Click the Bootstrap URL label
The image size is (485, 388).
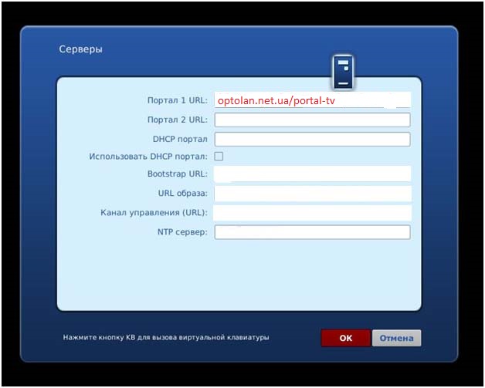click(x=177, y=174)
